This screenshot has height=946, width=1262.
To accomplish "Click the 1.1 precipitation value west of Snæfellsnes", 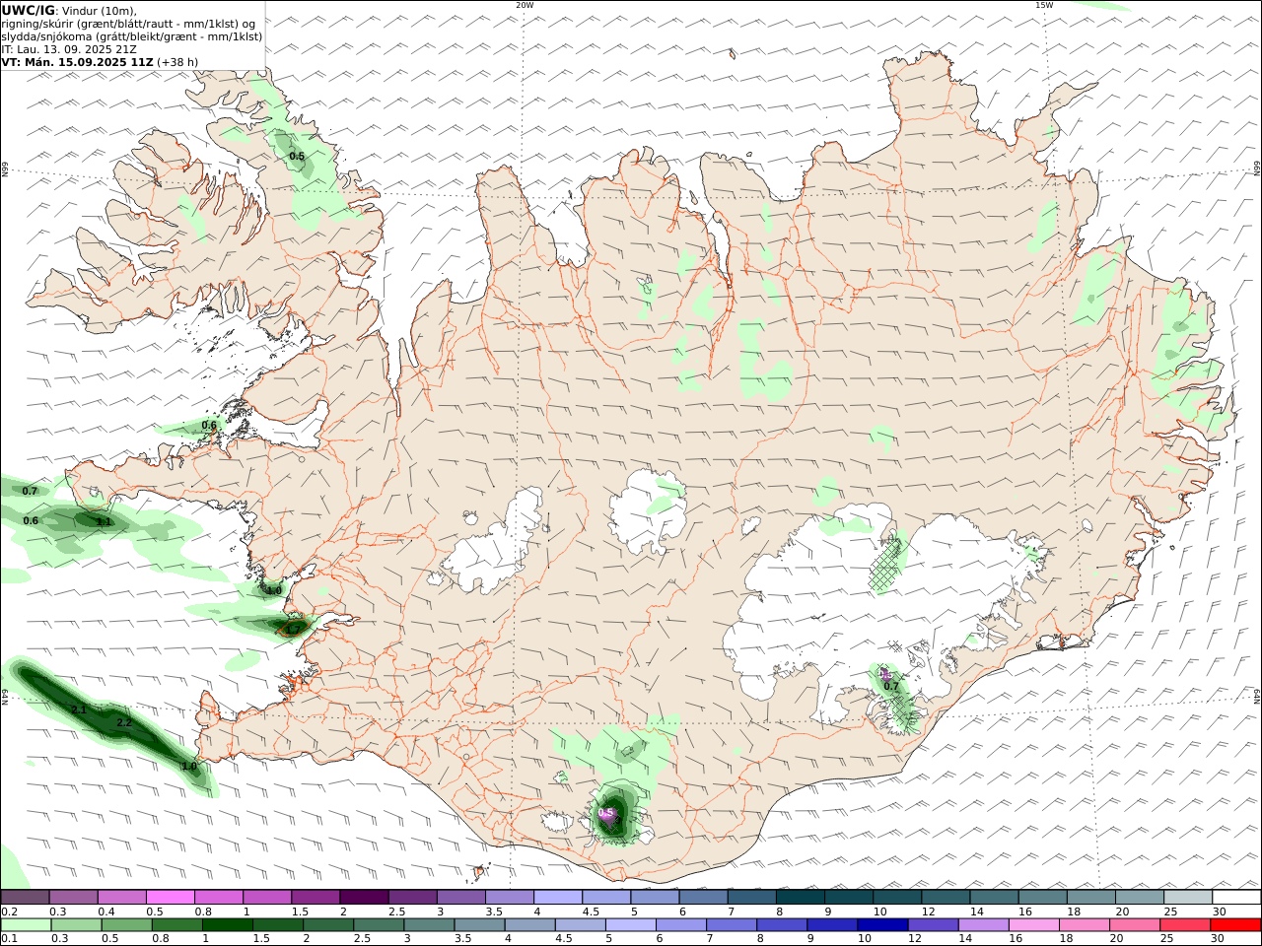I will pos(104,522).
